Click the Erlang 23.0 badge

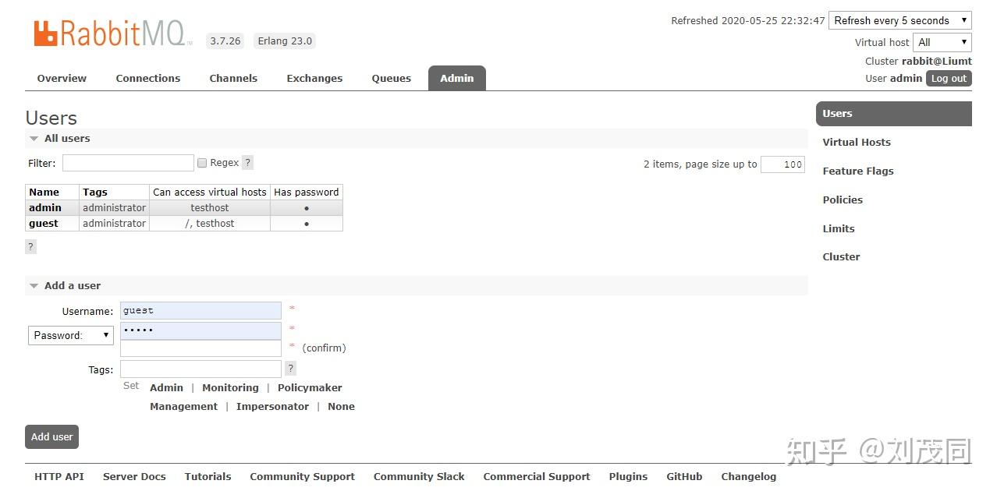pyautogui.click(x=285, y=41)
